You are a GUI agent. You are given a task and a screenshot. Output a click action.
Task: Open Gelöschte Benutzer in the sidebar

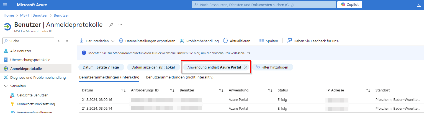[x=32, y=95]
